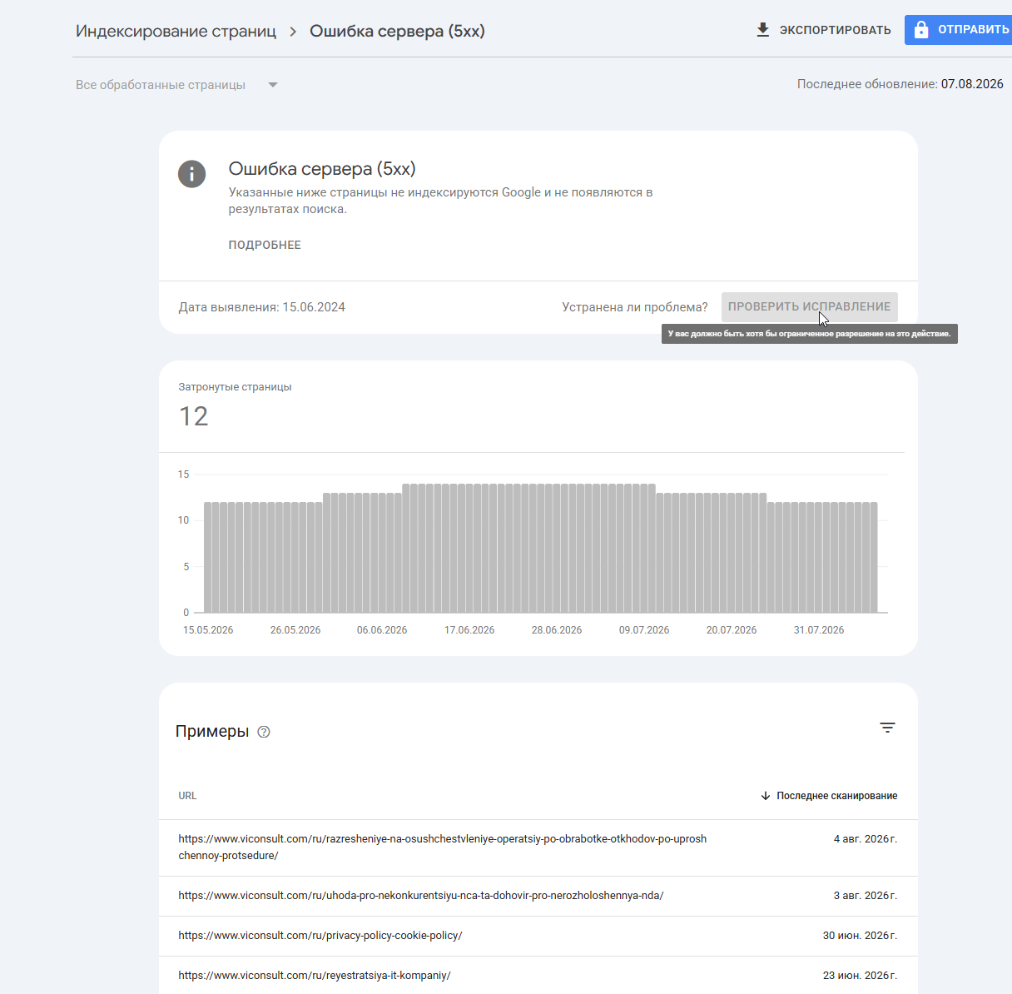Image resolution: width=1012 pixels, height=994 pixels.
Task: Click the affected pages count 12
Action: [194, 416]
